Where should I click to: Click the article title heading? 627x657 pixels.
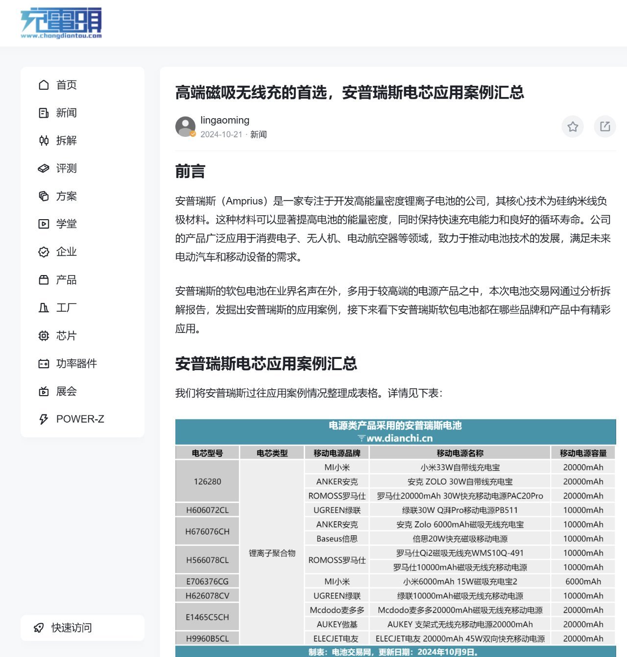350,92
